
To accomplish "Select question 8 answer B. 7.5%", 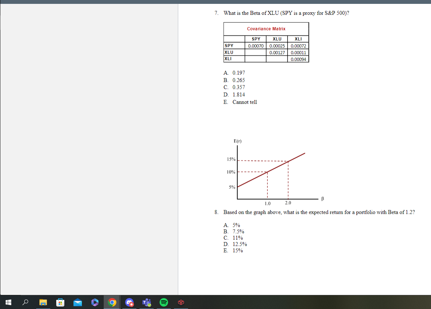I will point(234,231).
